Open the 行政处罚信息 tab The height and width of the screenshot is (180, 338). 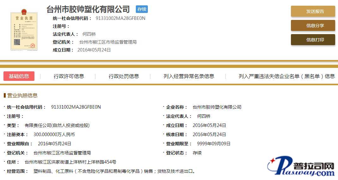pyautogui.click(x=124, y=76)
